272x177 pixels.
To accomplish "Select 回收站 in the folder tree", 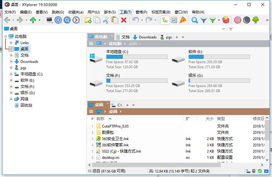I will tap(26, 105).
